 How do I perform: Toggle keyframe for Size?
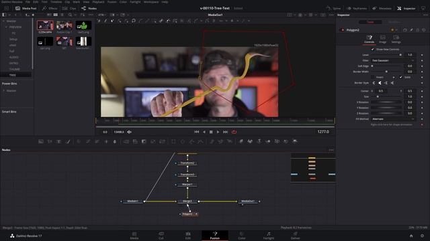click(422, 96)
